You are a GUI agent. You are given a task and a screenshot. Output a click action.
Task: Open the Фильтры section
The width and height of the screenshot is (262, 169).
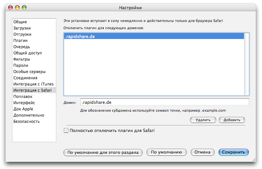pyautogui.click(x=34, y=59)
